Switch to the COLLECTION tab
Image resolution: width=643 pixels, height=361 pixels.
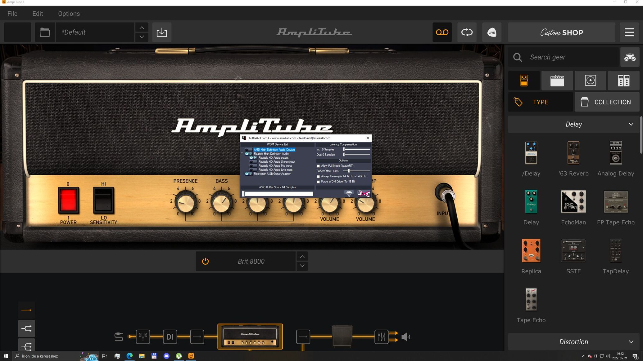point(607,102)
